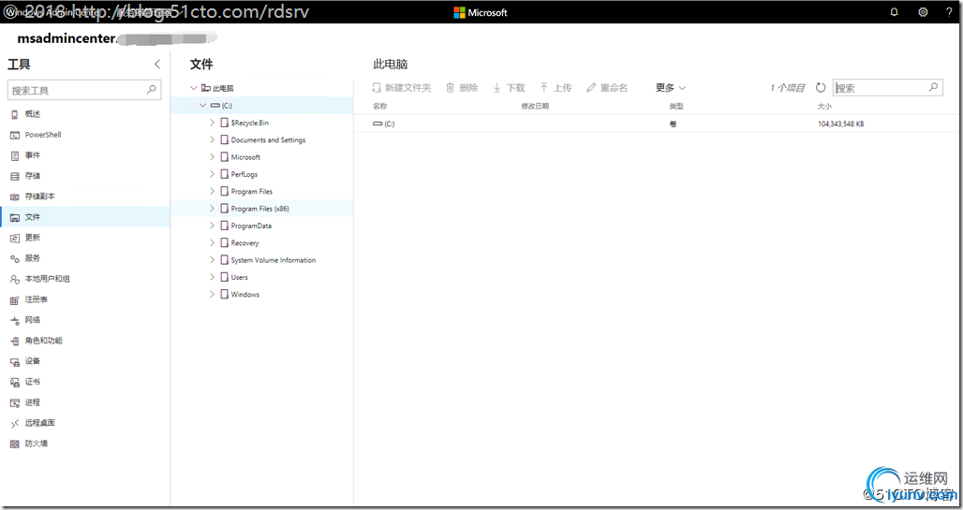Viewport: 963px width, 510px height.
Task: Click the 上传 upload button
Action: [x=556, y=88]
